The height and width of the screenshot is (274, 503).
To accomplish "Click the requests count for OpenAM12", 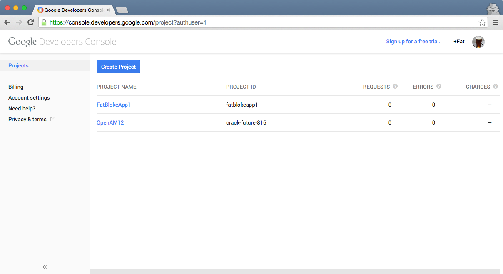I will pyautogui.click(x=390, y=122).
